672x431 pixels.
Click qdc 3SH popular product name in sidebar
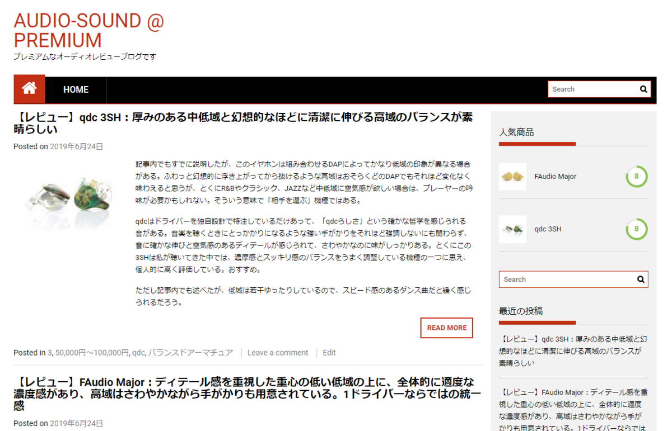tap(548, 229)
